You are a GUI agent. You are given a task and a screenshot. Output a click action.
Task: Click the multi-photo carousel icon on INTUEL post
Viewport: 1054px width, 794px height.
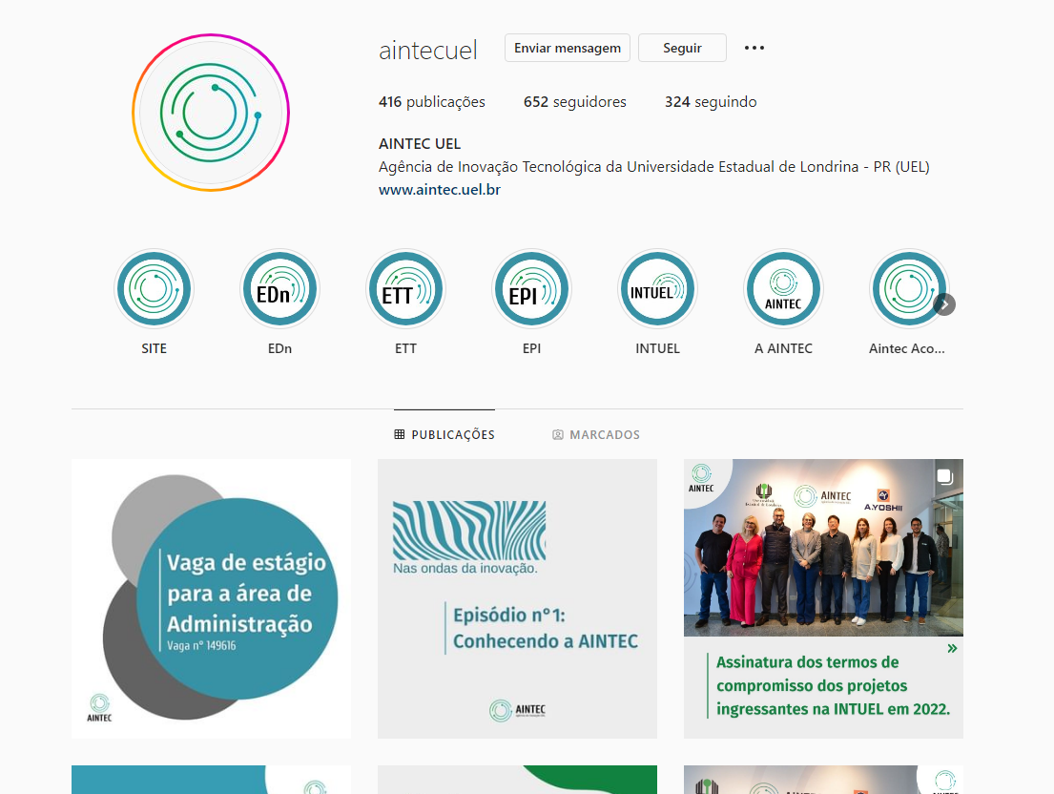click(944, 476)
